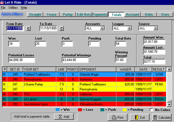
Task: Click the door icon on Exit button
Action: (x=136, y=117)
